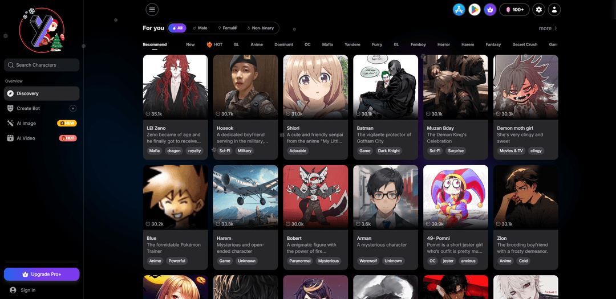Open AI Video from the sidebar
This screenshot has width=616, height=299.
[x=26, y=138]
